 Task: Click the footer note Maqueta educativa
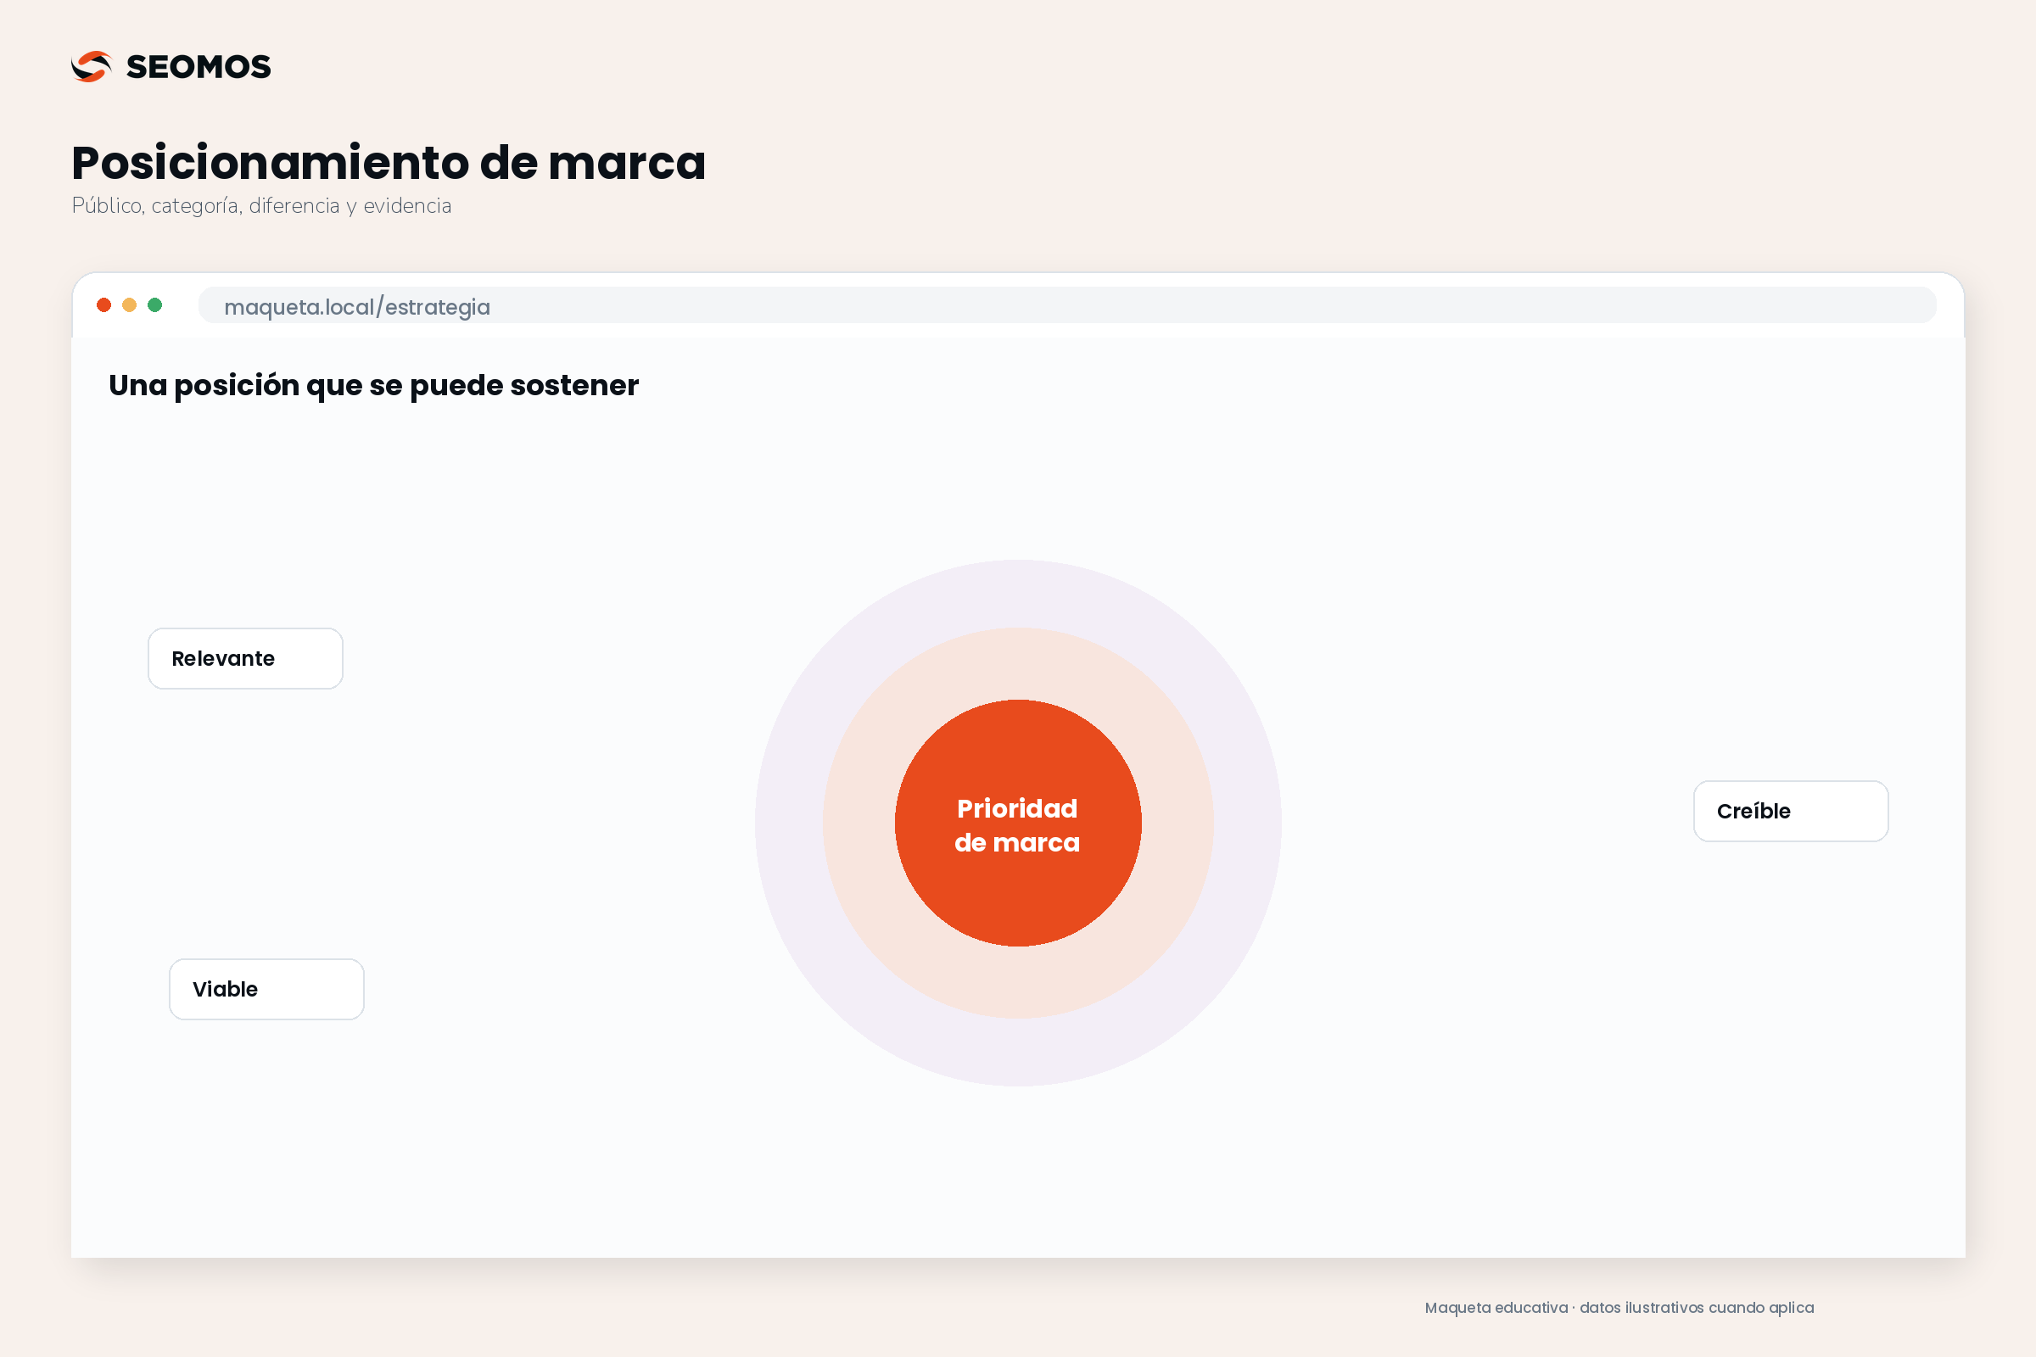tap(1619, 1308)
